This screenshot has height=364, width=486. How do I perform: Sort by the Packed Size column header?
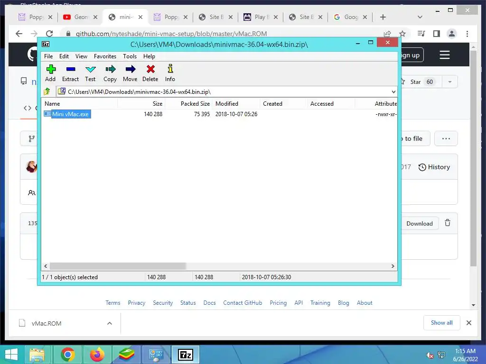point(189,104)
